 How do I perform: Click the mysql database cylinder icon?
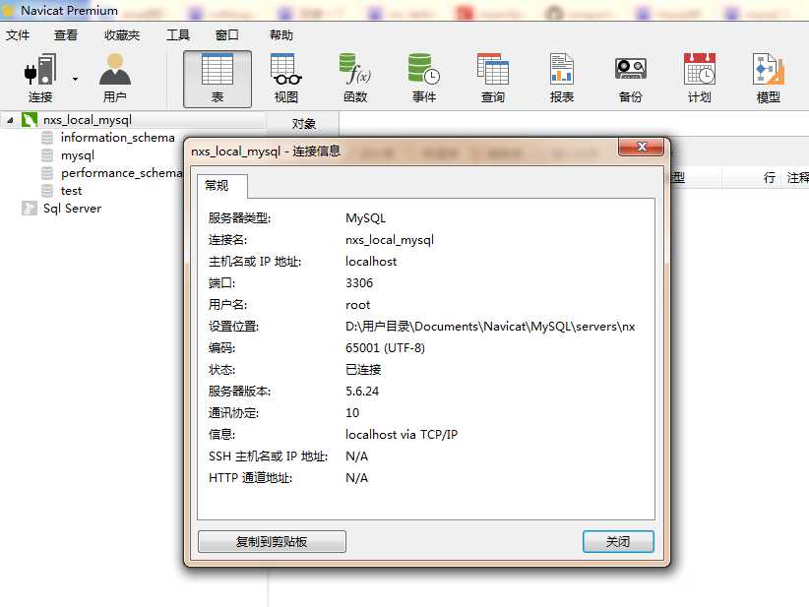[x=47, y=155]
